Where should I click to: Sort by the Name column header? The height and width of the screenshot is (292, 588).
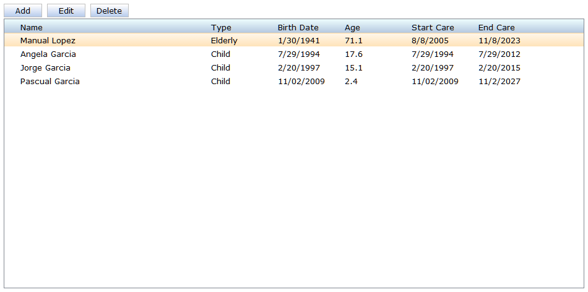pyautogui.click(x=32, y=27)
